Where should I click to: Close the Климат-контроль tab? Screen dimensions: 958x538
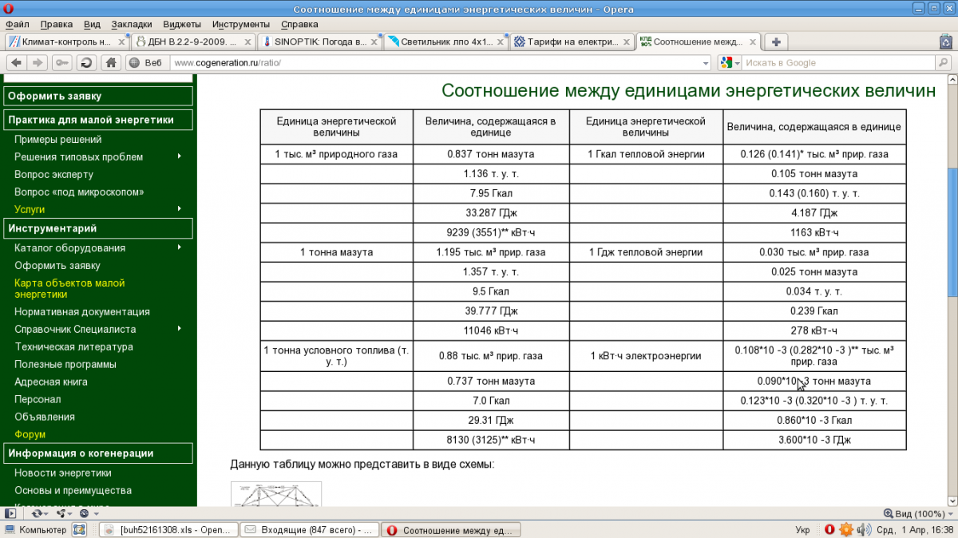click(x=122, y=42)
